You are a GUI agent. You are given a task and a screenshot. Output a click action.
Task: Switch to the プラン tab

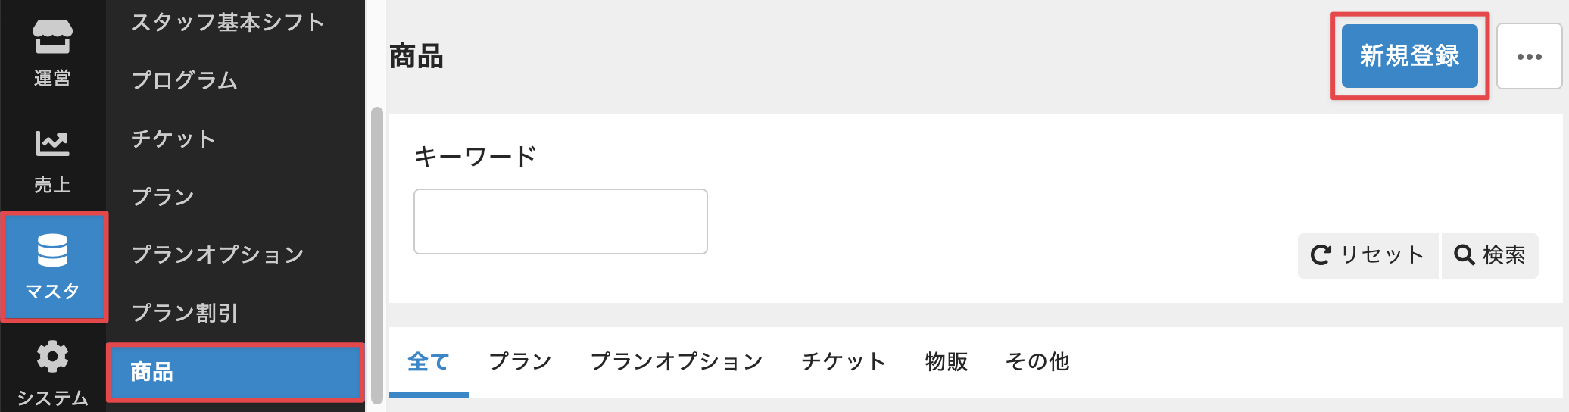coord(519,362)
